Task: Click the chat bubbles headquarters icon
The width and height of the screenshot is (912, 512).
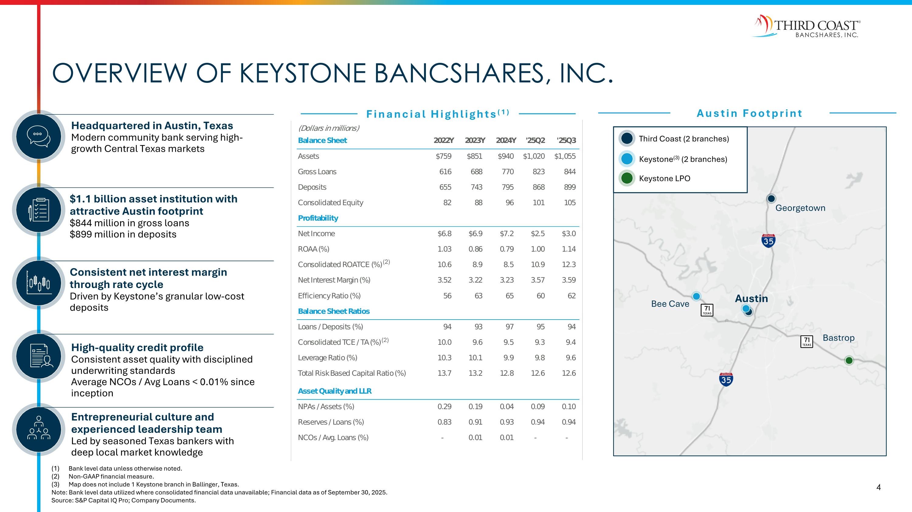Action: click(39, 136)
